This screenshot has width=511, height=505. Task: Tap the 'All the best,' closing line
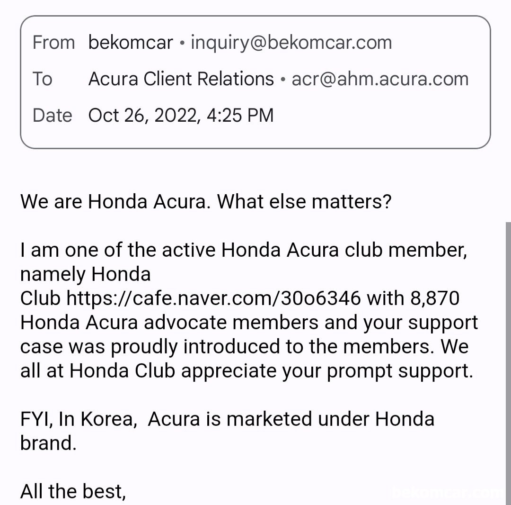[73, 491]
